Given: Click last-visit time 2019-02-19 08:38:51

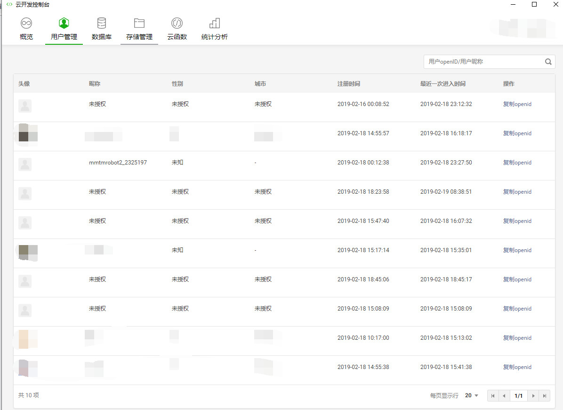Looking at the screenshot, I should tap(446, 192).
